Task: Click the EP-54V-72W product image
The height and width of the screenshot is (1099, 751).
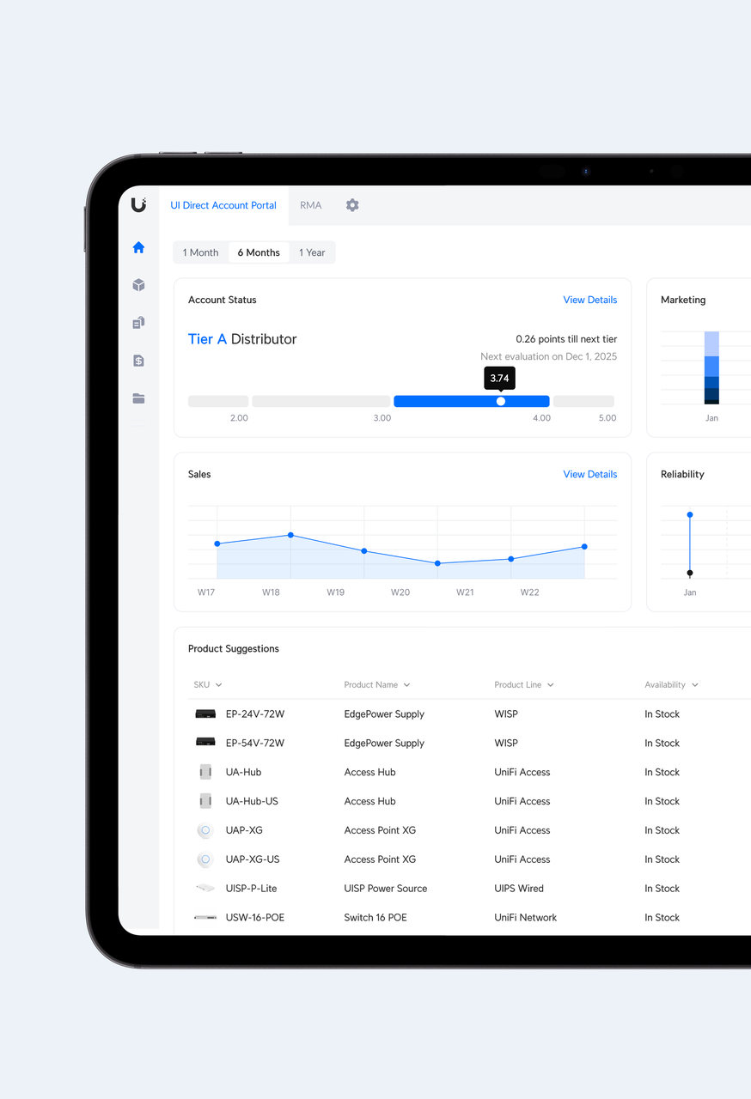Action: tap(205, 743)
